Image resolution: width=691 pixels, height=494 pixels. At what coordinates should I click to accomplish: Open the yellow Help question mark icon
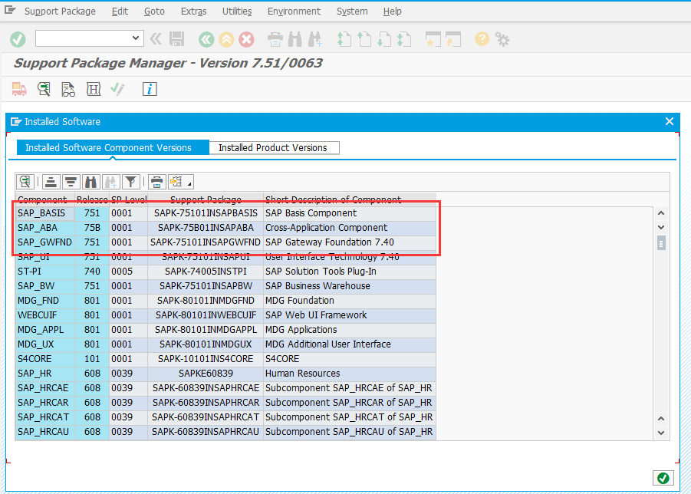click(x=482, y=39)
